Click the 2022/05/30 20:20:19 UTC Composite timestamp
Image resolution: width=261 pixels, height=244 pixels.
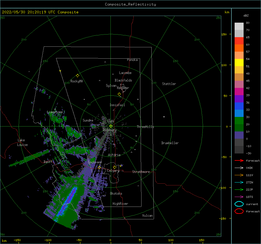click(x=40, y=12)
